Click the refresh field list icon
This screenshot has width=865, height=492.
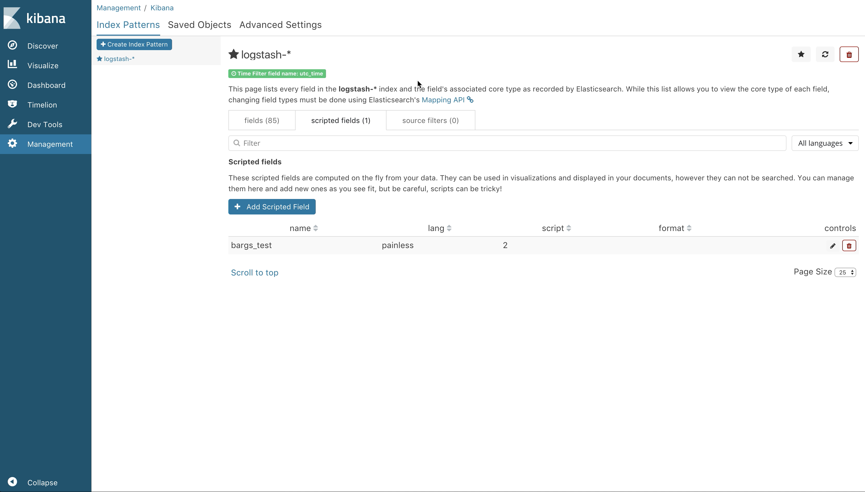point(825,55)
